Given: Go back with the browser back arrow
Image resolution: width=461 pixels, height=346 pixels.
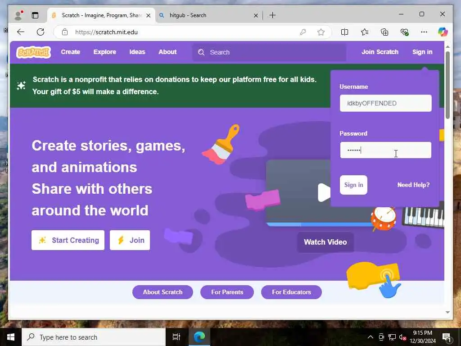Looking at the screenshot, I should pos(21,32).
